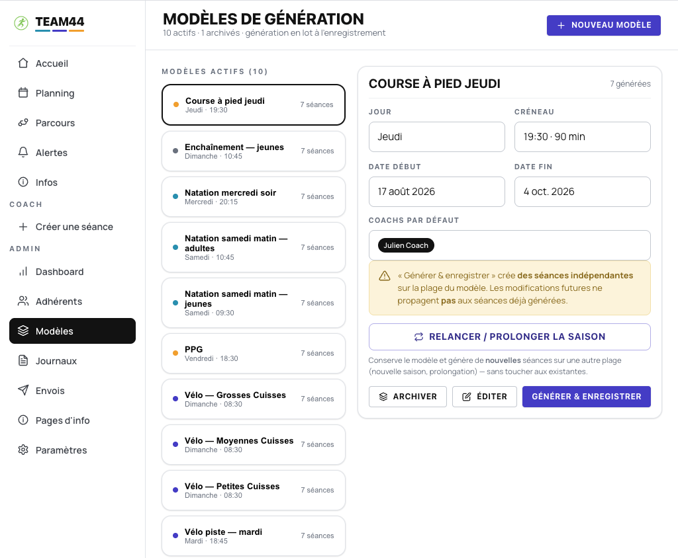Click the blue dot on Natation mercredi soir
Viewport: 678px width, 558px height.
click(175, 196)
